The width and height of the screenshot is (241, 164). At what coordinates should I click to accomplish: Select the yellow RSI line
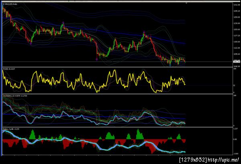tap(94, 81)
